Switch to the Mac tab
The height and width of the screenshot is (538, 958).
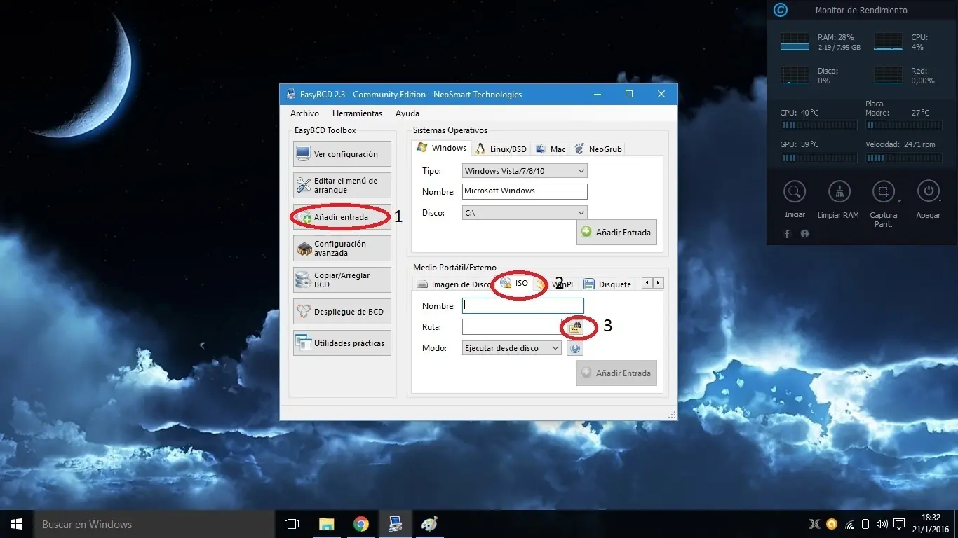pos(551,149)
